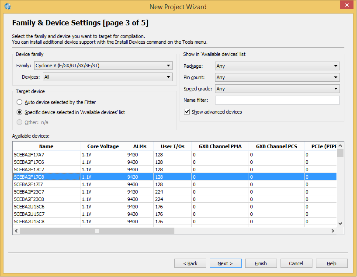Click ALMs value 9430 in 5CEBA2F17A7 row

click(x=133, y=155)
